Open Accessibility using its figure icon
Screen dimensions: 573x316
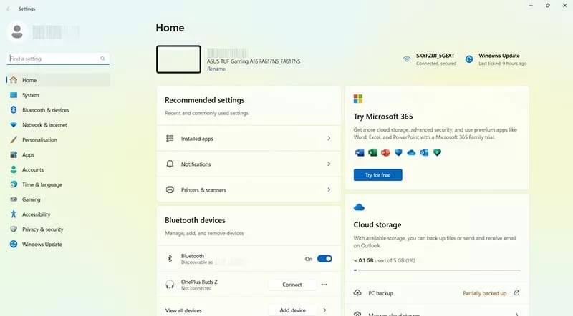(14, 214)
